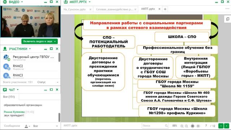Expand the Видео panel dropdown arrow
Image resolution: width=231 pixels, height=130 pixels.
click(x=22, y=2)
